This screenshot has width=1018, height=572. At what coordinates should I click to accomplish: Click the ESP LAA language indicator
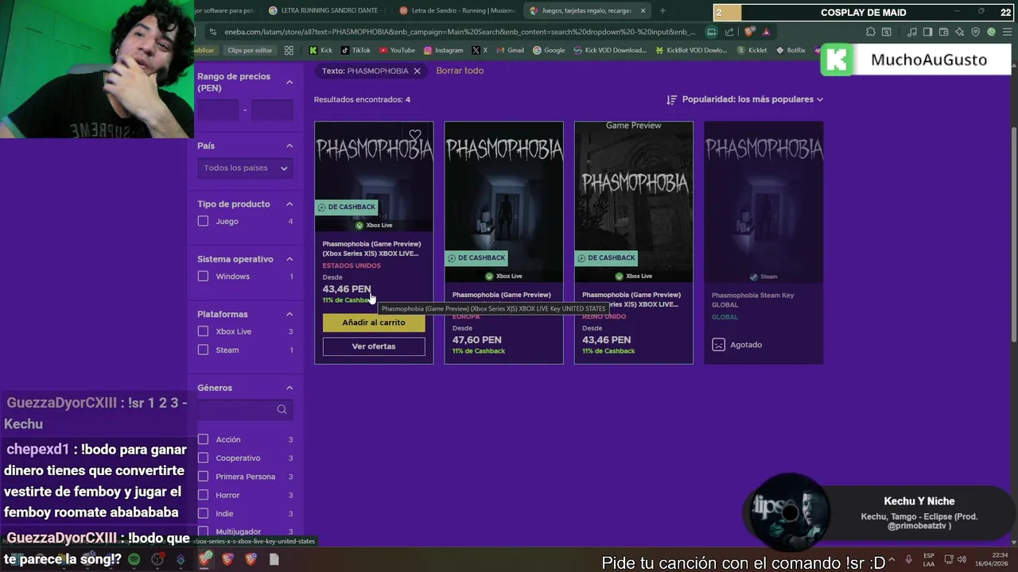(929, 559)
